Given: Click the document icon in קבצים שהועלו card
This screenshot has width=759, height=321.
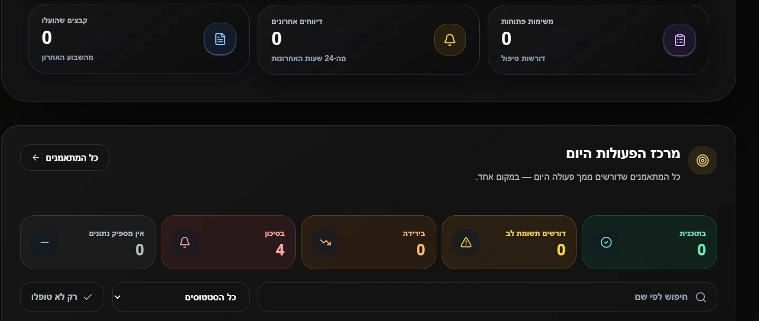Looking at the screenshot, I should pos(220,39).
